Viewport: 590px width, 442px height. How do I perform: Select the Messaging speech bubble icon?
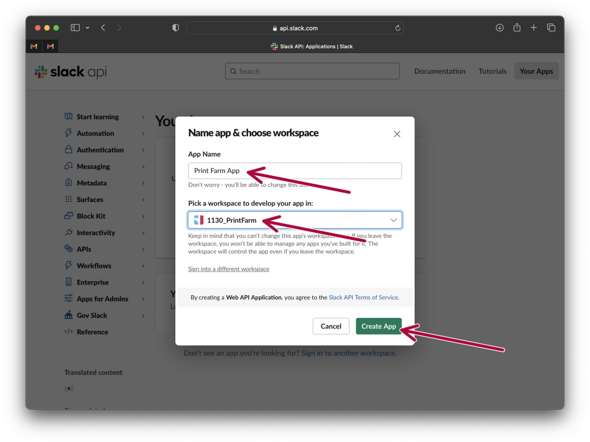pyautogui.click(x=68, y=166)
